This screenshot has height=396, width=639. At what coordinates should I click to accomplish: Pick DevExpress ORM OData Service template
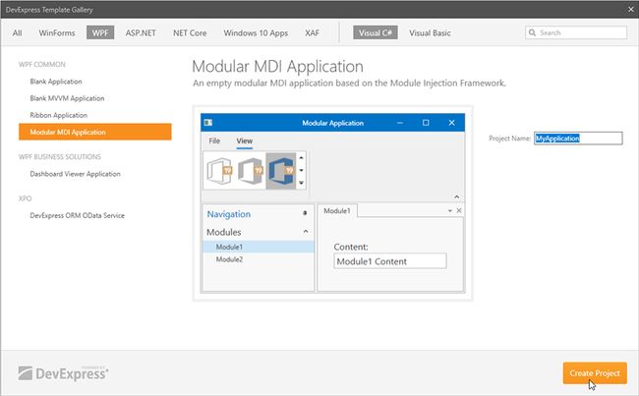click(78, 215)
